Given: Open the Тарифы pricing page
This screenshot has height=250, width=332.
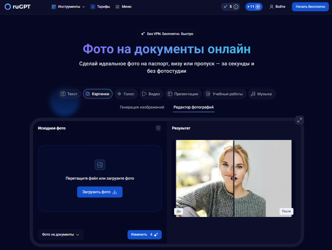Looking at the screenshot, I should (100, 7).
